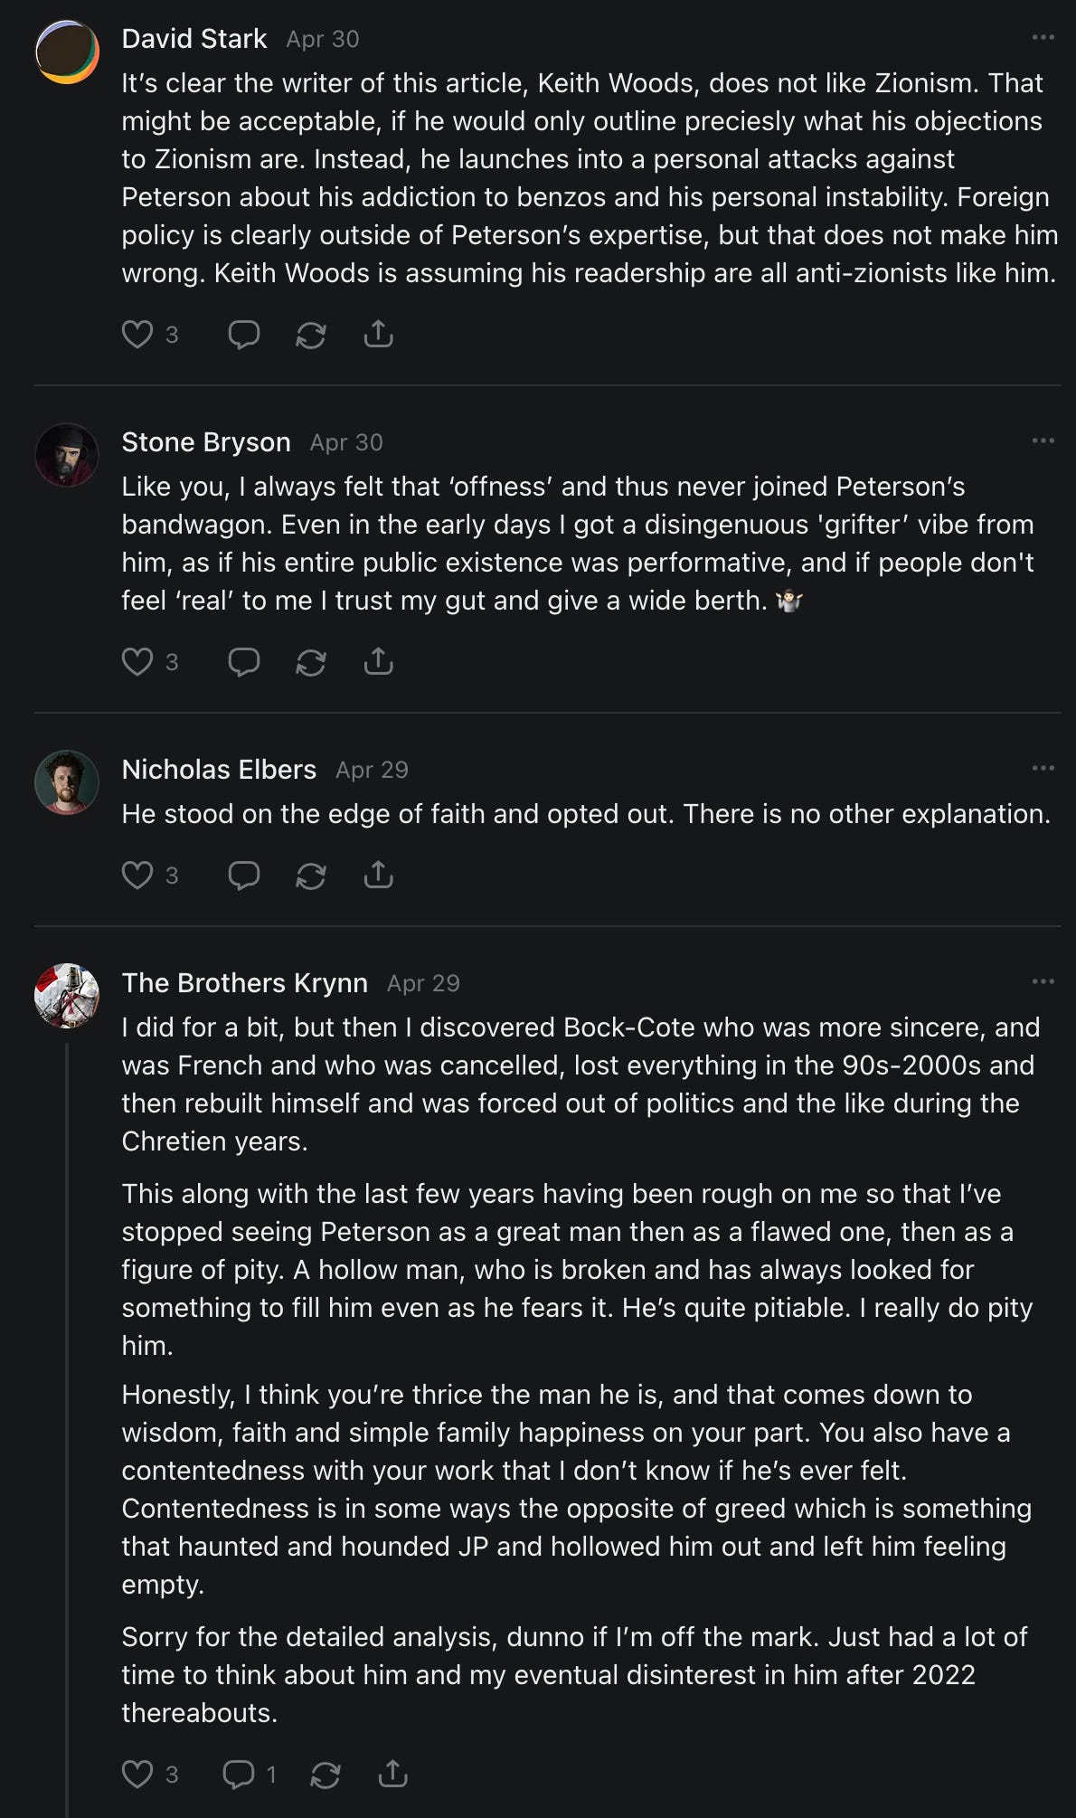Reply to Stone Bryson's comment
Image resolution: width=1076 pixels, height=1818 pixels.
pyautogui.click(x=243, y=662)
